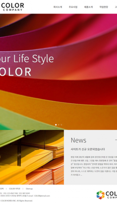Click the plus icon beside News
Screen dimensions: 117x205
click(116, 140)
